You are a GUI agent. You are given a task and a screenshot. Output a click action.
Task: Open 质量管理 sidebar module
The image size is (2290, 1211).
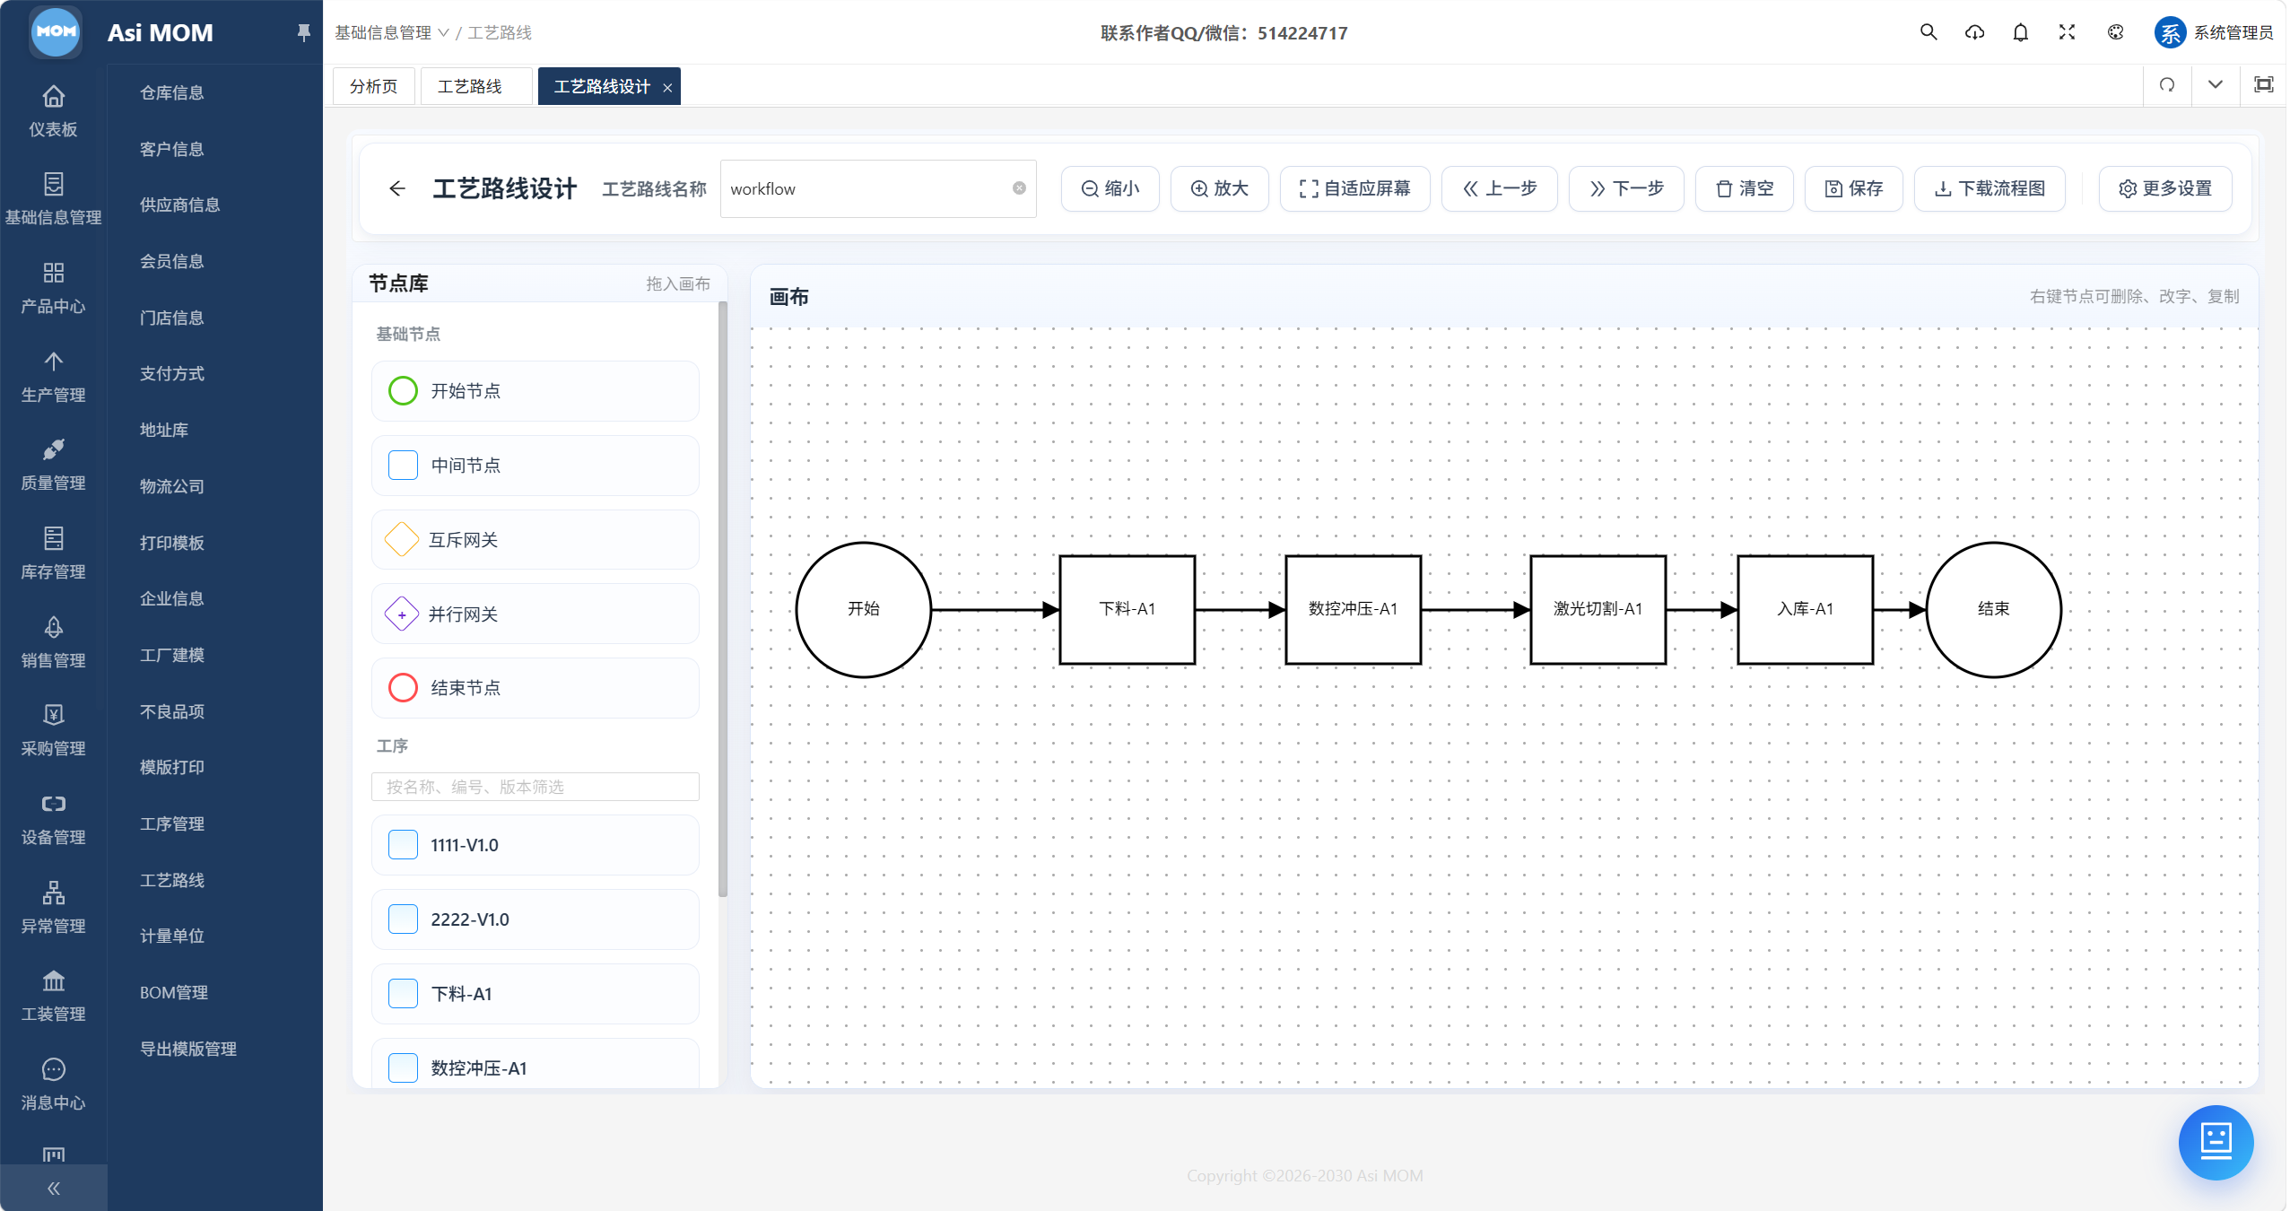coord(53,464)
